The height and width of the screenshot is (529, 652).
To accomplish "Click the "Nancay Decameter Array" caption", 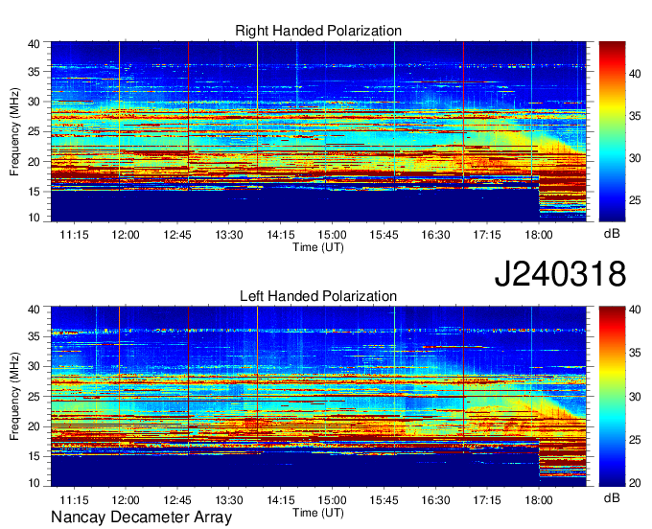I will pos(141,517).
